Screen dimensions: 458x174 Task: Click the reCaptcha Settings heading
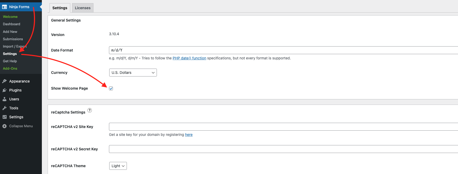pos(68,112)
